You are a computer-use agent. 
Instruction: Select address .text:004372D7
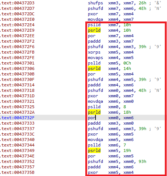pos(17,8)
